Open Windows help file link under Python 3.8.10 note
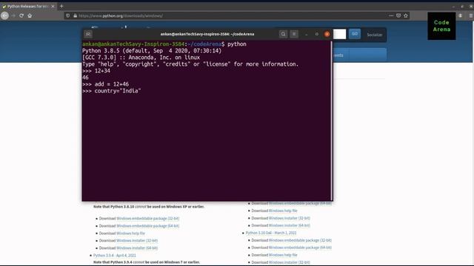 [130, 233]
